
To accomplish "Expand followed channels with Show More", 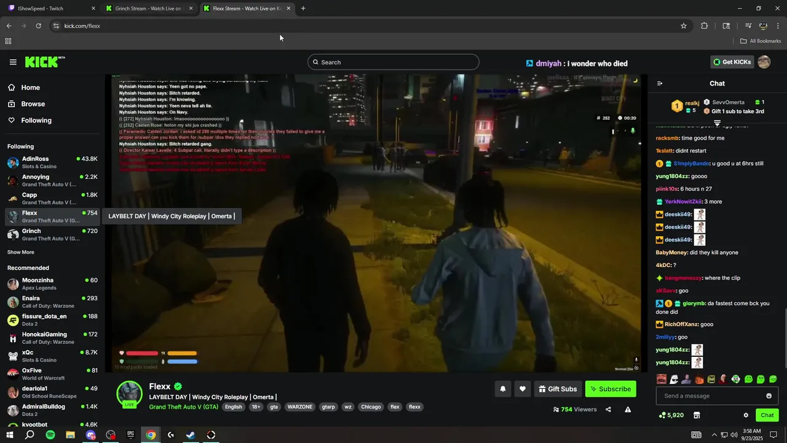I will tap(21, 252).
